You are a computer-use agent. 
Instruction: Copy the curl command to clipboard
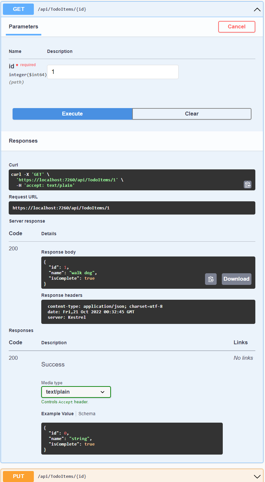pos(247,185)
